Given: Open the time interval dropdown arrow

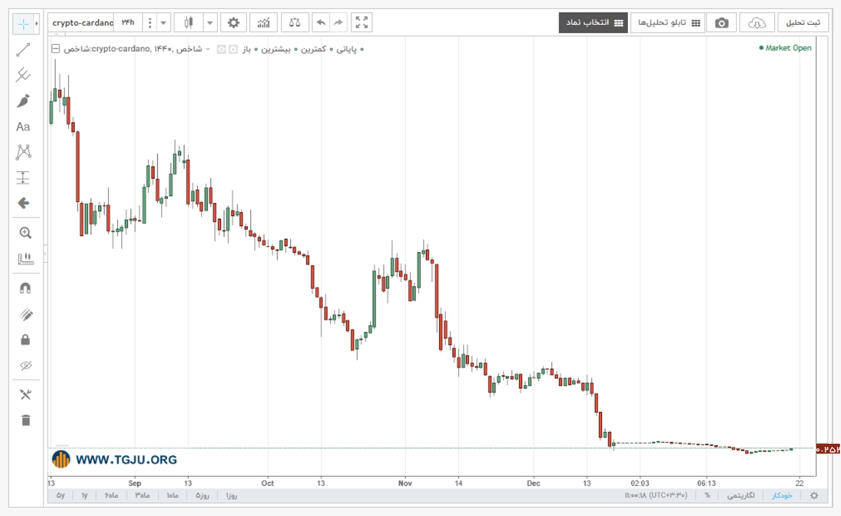Looking at the screenshot, I should click(163, 23).
